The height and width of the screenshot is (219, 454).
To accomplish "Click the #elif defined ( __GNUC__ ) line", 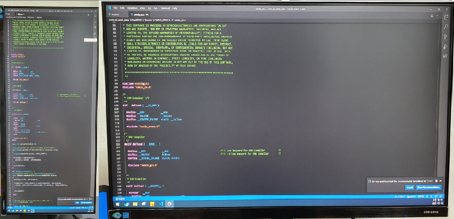I will 142,144.
